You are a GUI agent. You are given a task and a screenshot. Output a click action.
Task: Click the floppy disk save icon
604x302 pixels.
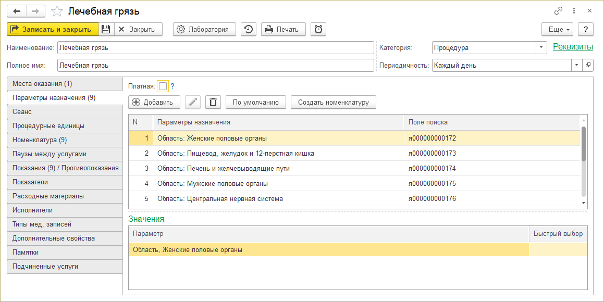click(106, 30)
